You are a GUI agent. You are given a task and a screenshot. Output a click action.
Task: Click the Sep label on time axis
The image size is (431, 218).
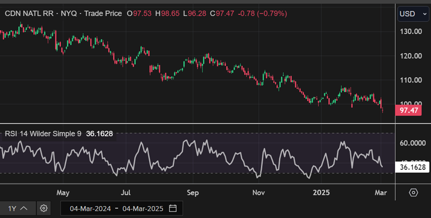[x=193, y=193]
